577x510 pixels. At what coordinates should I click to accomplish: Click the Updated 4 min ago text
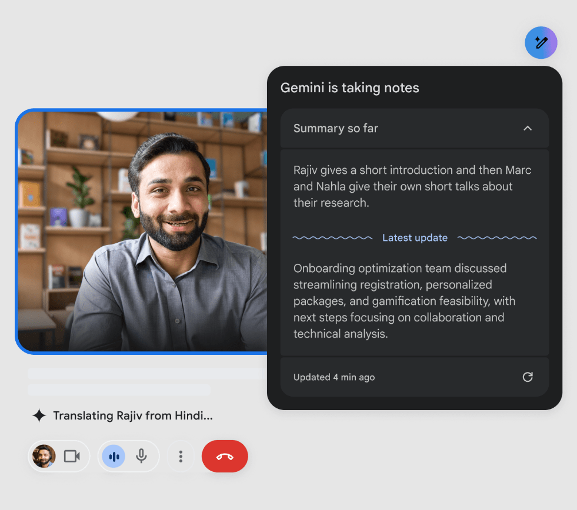click(x=334, y=377)
